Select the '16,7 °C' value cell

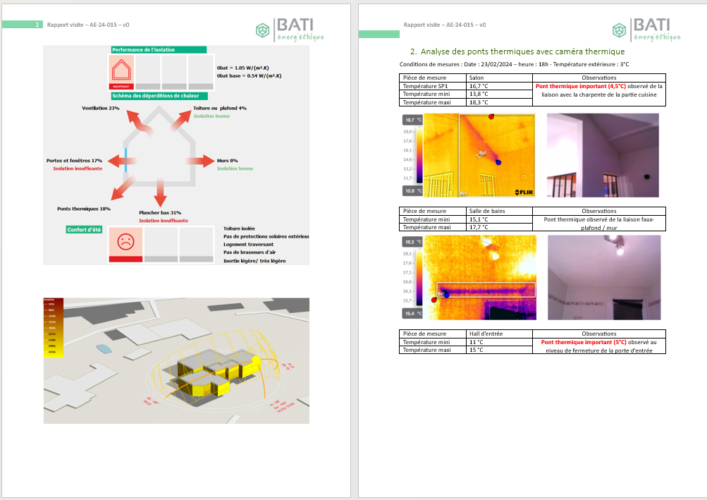click(499, 86)
